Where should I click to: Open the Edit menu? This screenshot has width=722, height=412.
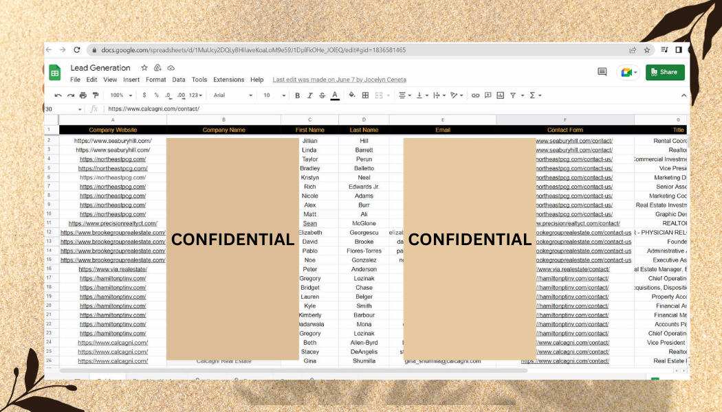coord(91,80)
